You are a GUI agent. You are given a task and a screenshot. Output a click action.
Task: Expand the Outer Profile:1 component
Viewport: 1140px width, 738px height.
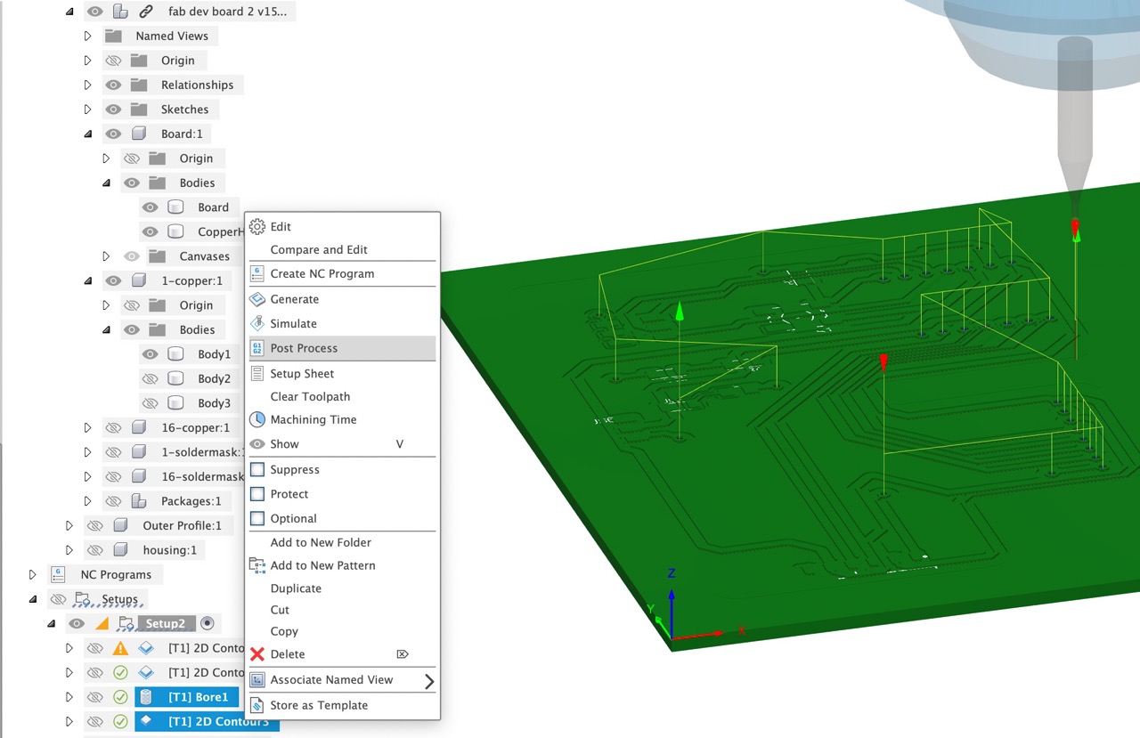pos(69,525)
